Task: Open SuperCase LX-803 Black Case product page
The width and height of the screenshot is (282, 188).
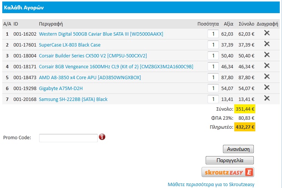Action: pyautogui.click(x=70, y=45)
